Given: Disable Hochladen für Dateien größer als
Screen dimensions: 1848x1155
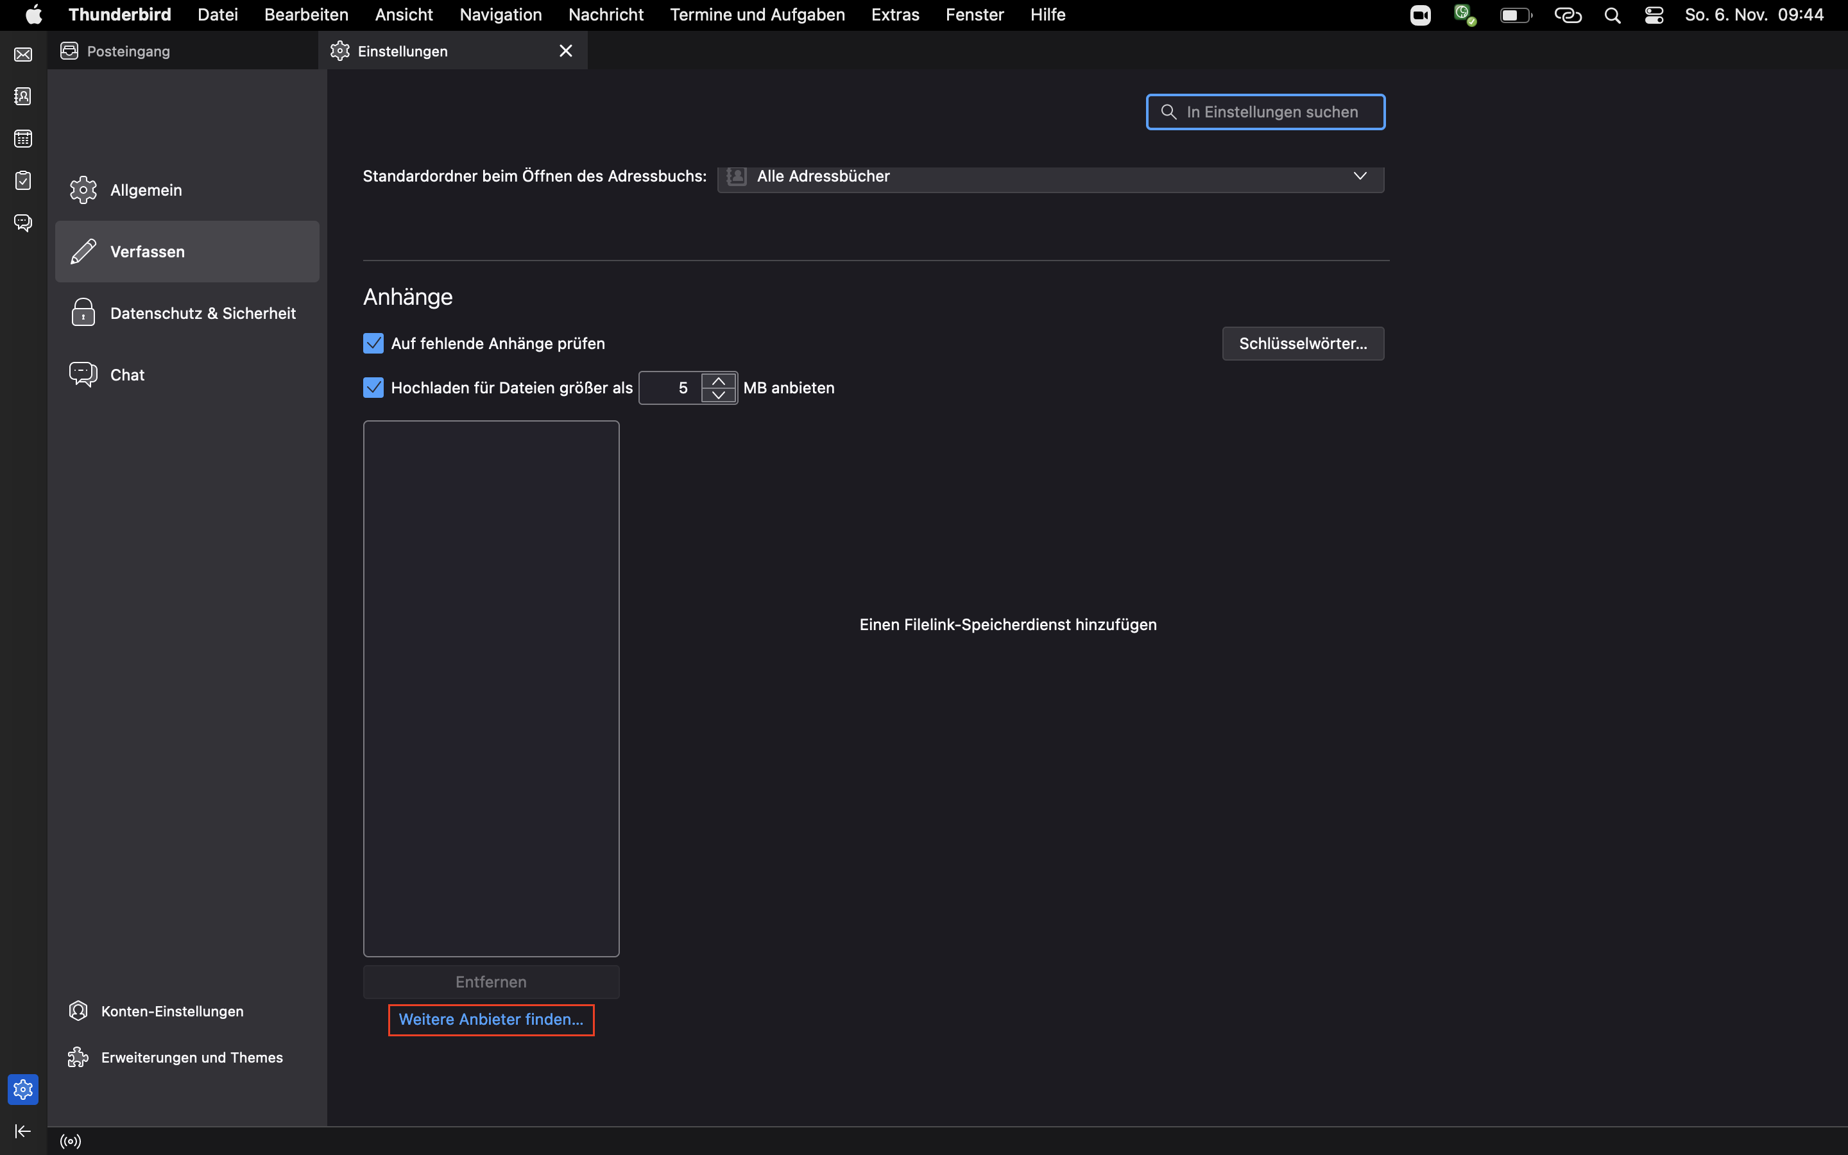Looking at the screenshot, I should coord(373,388).
